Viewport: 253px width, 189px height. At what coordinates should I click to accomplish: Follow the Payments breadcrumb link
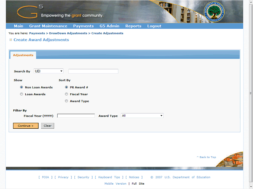click(x=37, y=33)
